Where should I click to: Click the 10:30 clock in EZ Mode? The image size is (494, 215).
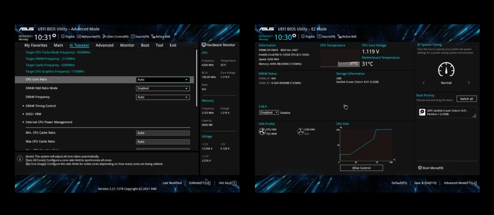click(x=283, y=38)
